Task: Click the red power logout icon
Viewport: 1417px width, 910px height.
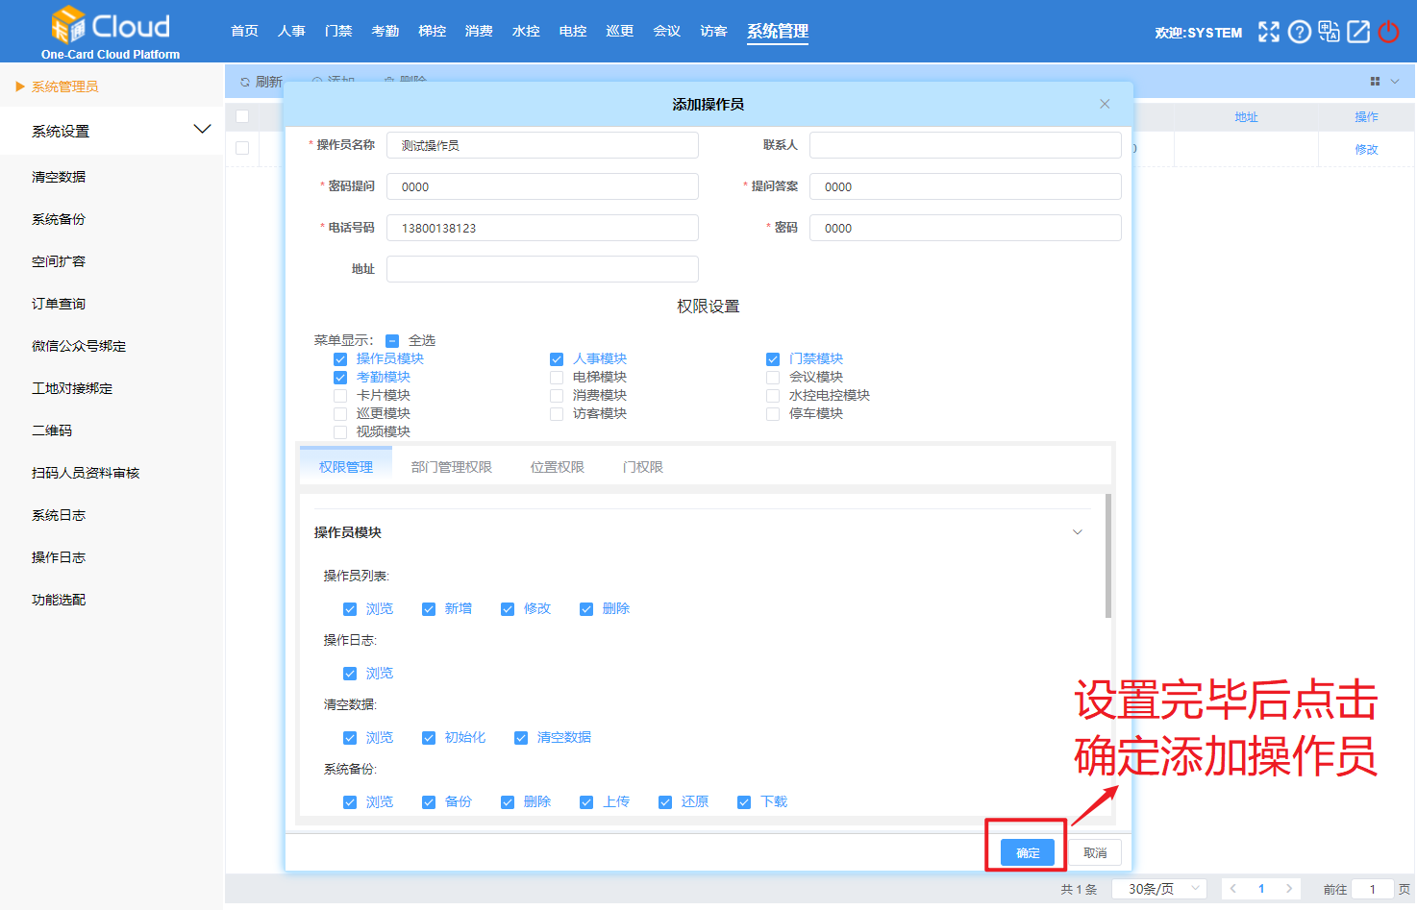Action: 1388,32
